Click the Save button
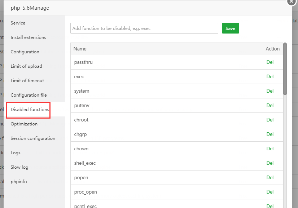This screenshot has height=208, width=298. point(230,28)
